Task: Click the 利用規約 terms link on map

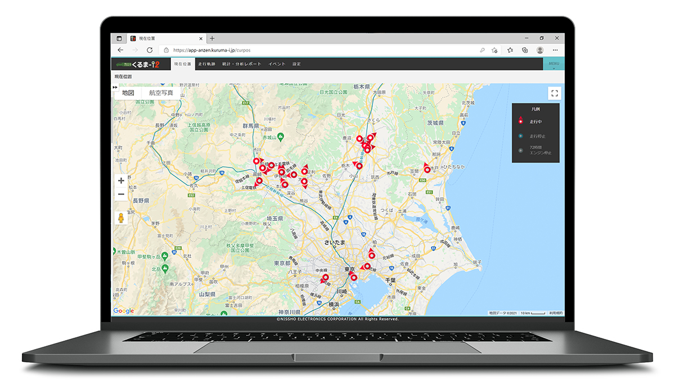Action: coord(556,313)
